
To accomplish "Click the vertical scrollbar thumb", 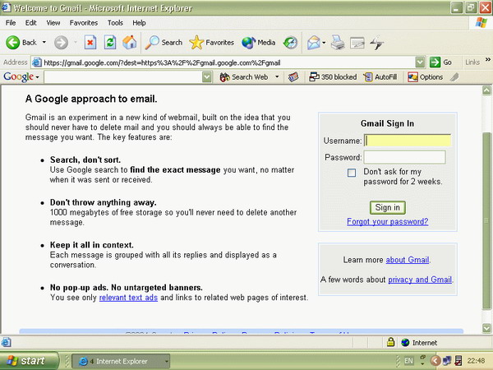I will coord(486,220).
